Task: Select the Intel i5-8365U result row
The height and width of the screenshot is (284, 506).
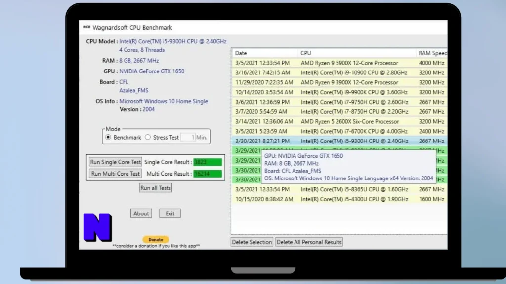Action: pyautogui.click(x=339, y=189)
